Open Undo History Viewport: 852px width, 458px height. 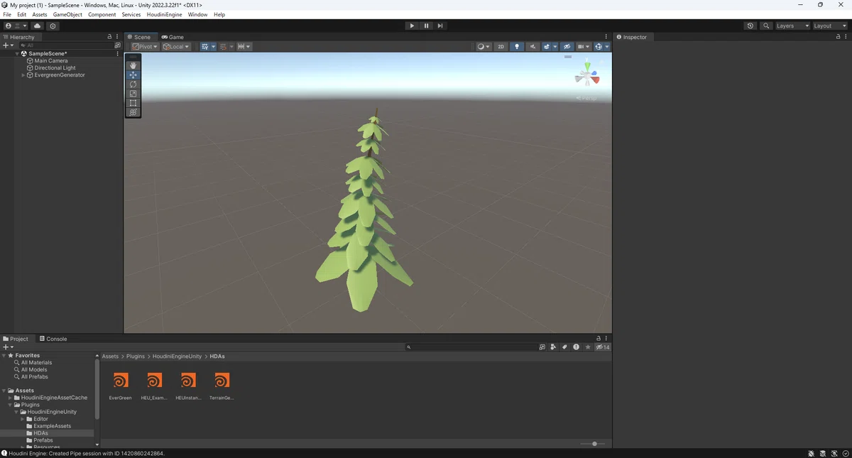point(750,26)
